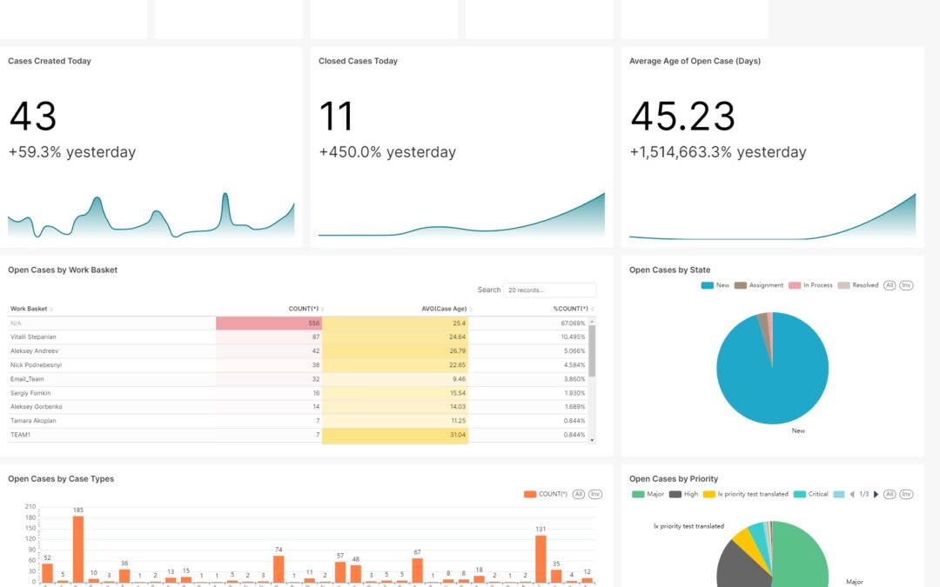The height and width of the screenshot is (587, 940).
Task: Toggle Major series in Priority legend
Action: 648,495
